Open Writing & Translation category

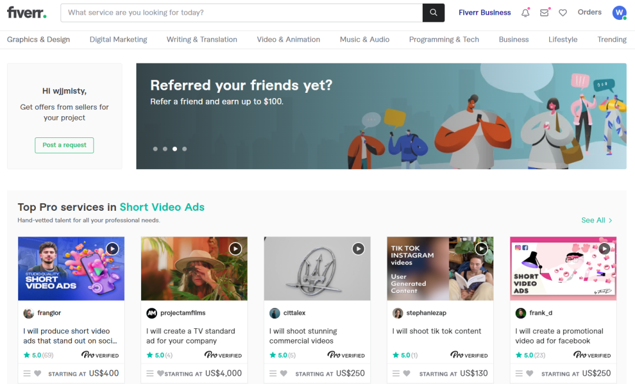pos(202,39)
